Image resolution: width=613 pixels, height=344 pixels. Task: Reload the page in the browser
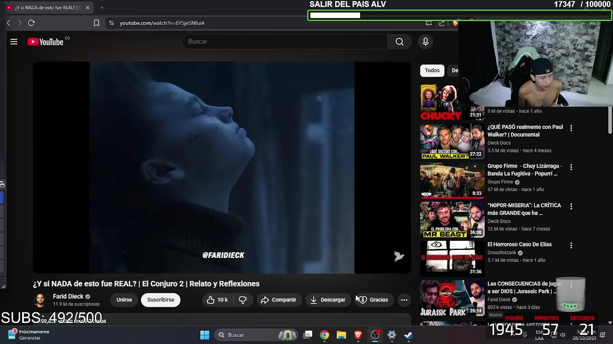[x=31, y=22]
